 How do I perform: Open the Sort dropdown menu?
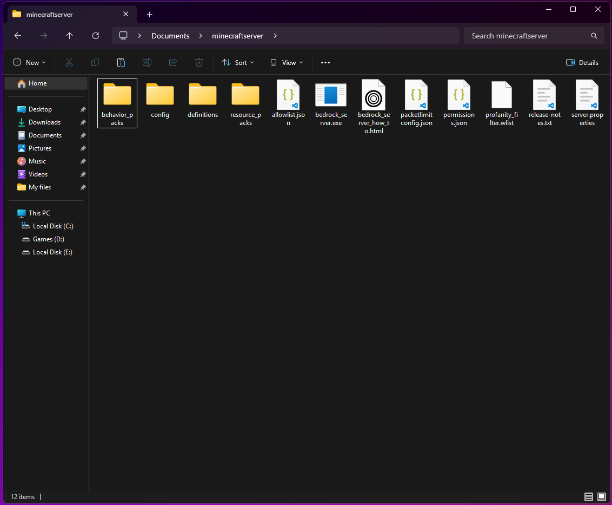[x=238, y=63]
